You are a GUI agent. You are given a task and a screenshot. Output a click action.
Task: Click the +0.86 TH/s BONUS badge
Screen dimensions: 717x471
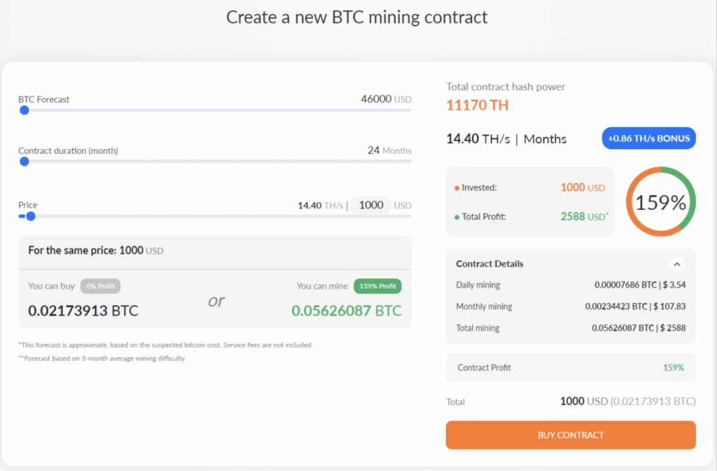(648, 138)
